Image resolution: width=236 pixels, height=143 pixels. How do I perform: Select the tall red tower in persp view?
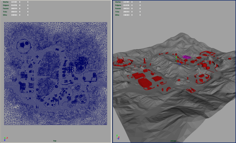tap(145, 61)
